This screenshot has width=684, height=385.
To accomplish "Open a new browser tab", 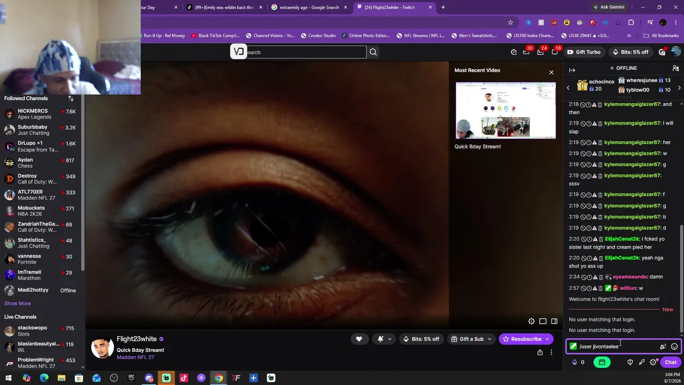I will tap(443, 7).
